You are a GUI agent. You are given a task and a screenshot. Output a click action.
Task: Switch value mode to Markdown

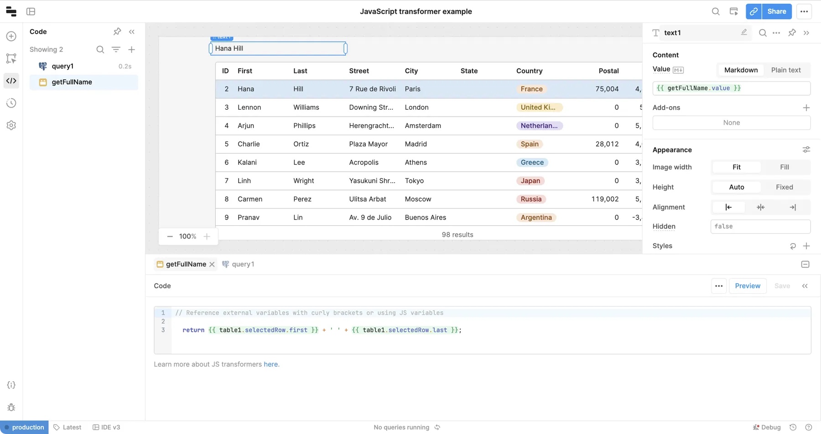tap(741, 70)
